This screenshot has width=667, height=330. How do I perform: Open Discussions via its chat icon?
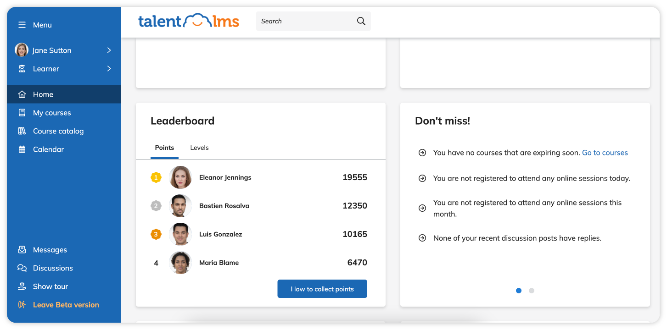click(22, 268)
